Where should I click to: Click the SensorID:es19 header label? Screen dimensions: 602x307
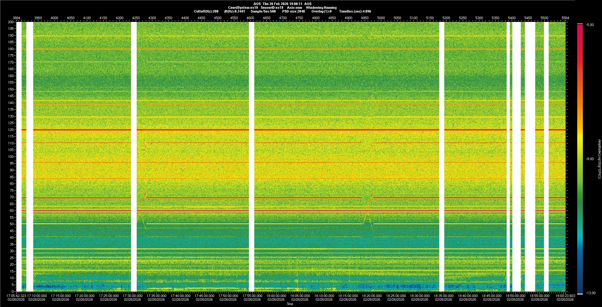pyautogui.click(x=272, y=8)
